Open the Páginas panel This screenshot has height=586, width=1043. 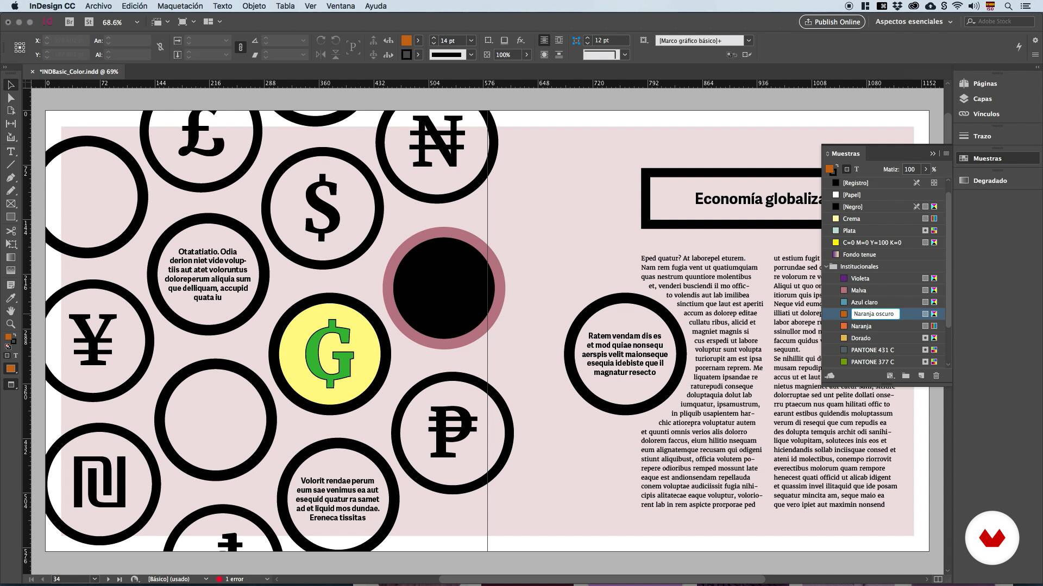coord(984,84)
